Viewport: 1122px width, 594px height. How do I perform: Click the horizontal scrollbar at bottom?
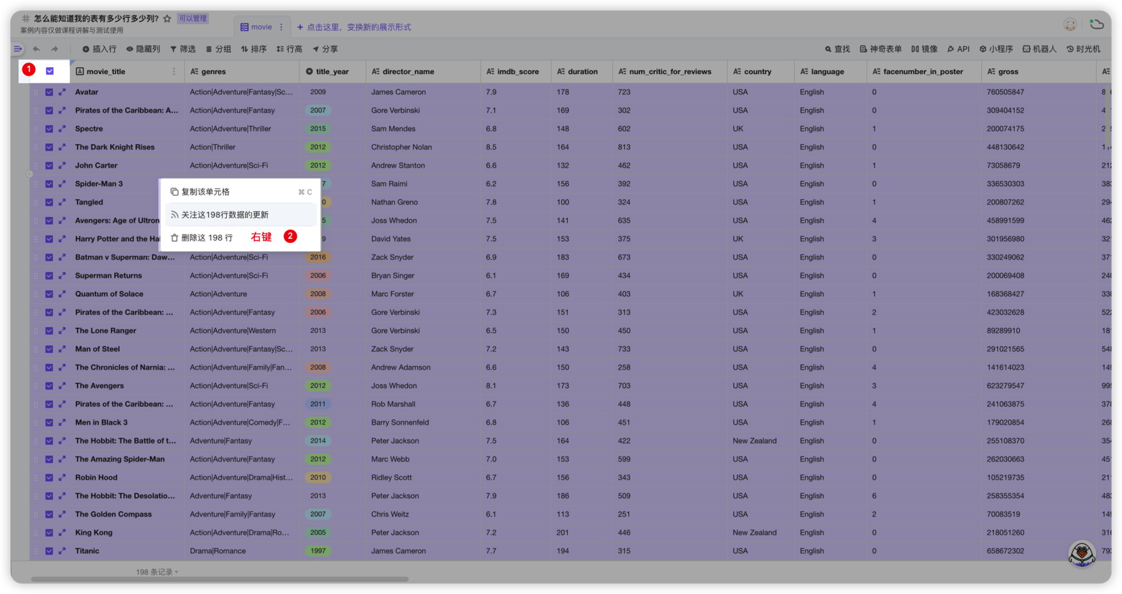[220, 579]
